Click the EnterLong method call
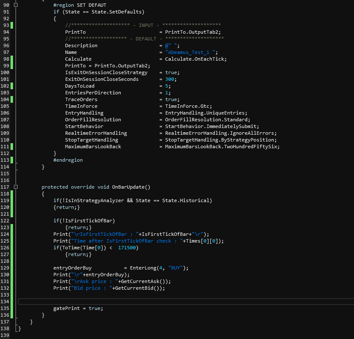Image resolution: width=354 pixels, height=339 pixels. 143,268
